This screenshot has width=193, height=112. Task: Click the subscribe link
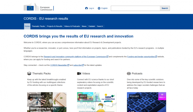click(77, 65)
